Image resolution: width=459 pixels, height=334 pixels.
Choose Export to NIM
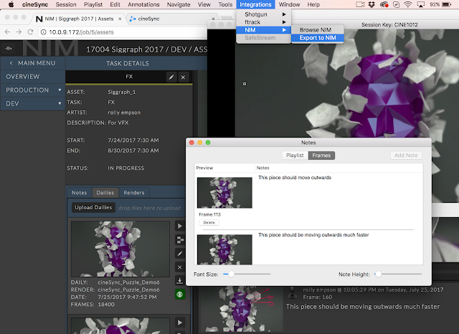point(317,38)
